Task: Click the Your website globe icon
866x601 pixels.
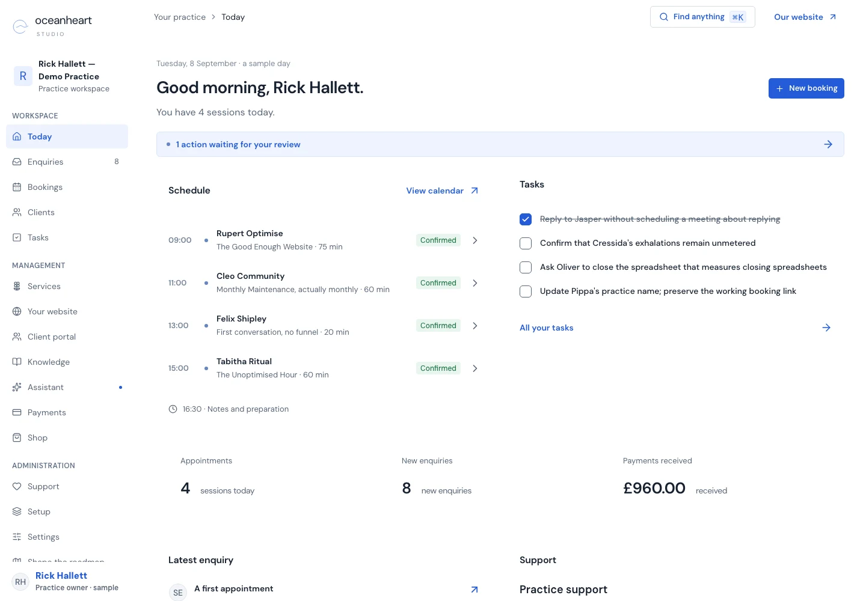Action: coord(17,311)
